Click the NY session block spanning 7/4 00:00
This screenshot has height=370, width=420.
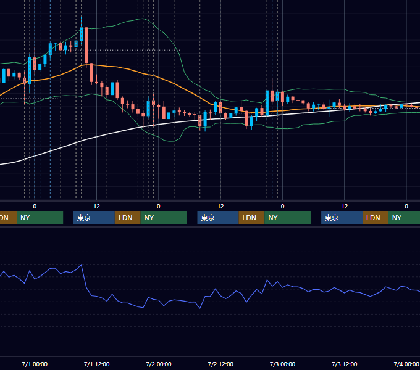pyautogui.click(x=404, y=218)
